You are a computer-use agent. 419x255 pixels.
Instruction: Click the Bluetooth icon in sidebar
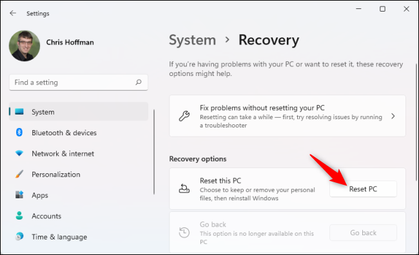(19, 133)
